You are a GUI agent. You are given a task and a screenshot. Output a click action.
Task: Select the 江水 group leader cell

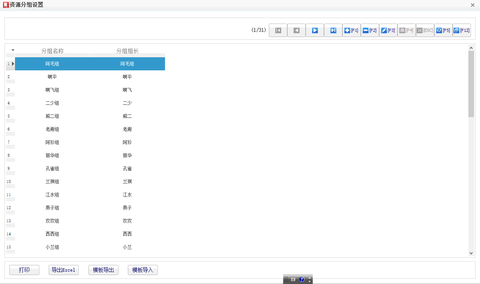pos(127,195)
